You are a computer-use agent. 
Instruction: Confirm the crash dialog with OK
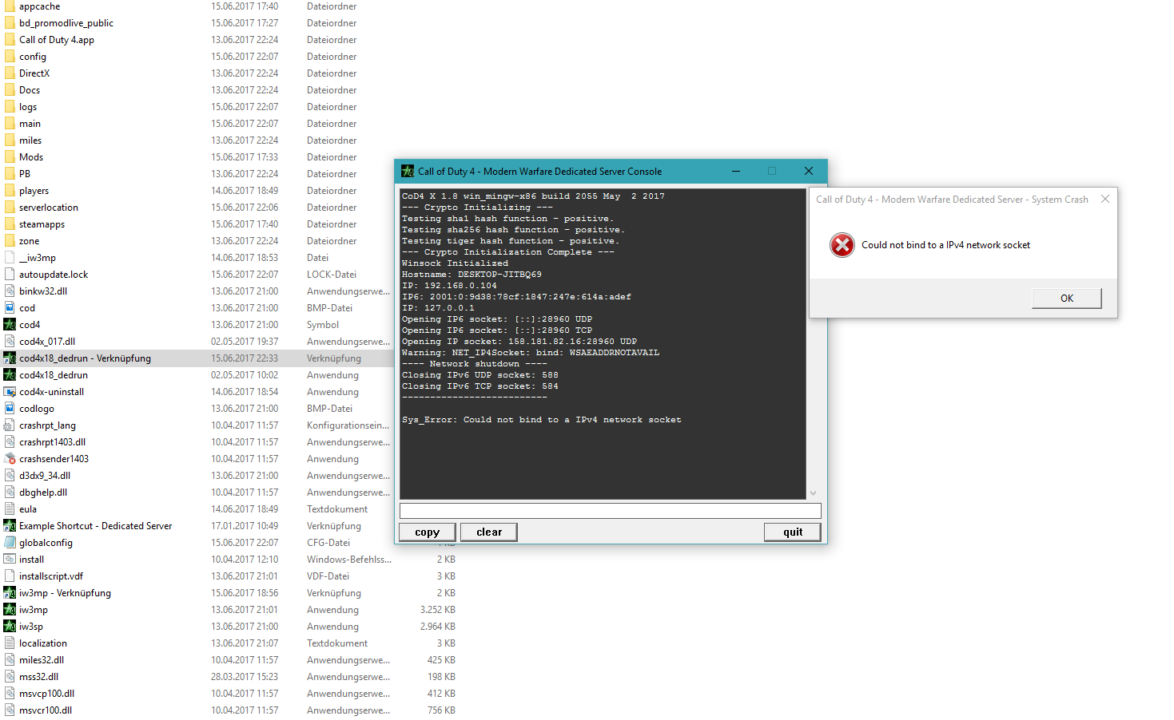tap(1067, 299)
